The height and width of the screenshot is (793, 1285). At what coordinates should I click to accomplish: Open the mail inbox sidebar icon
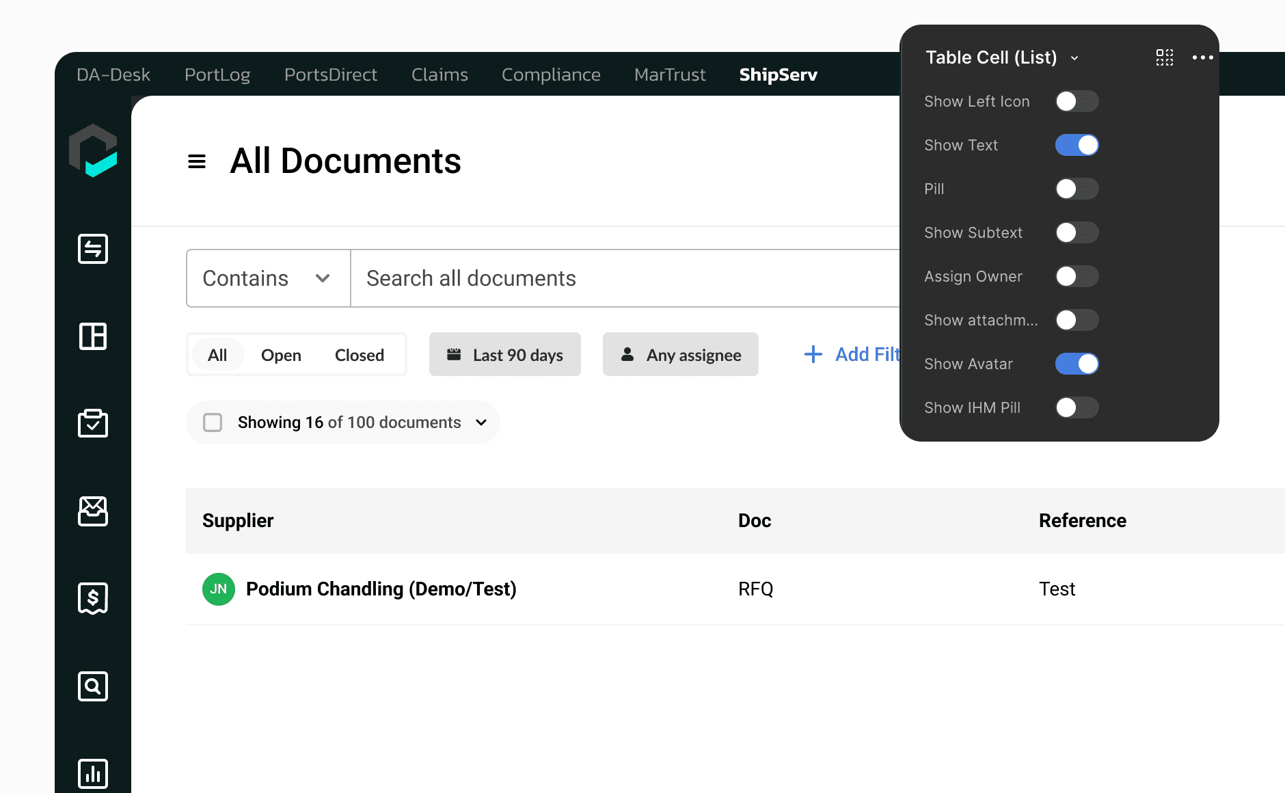tap(93, 511)
